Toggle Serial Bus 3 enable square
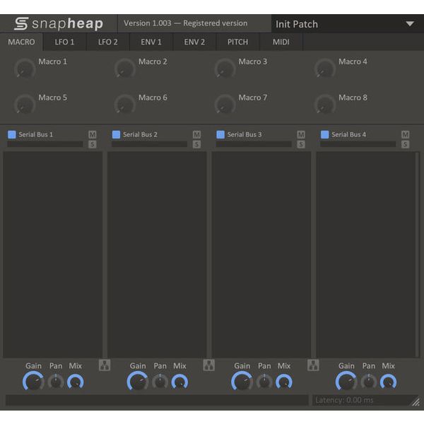 point(220,134)
